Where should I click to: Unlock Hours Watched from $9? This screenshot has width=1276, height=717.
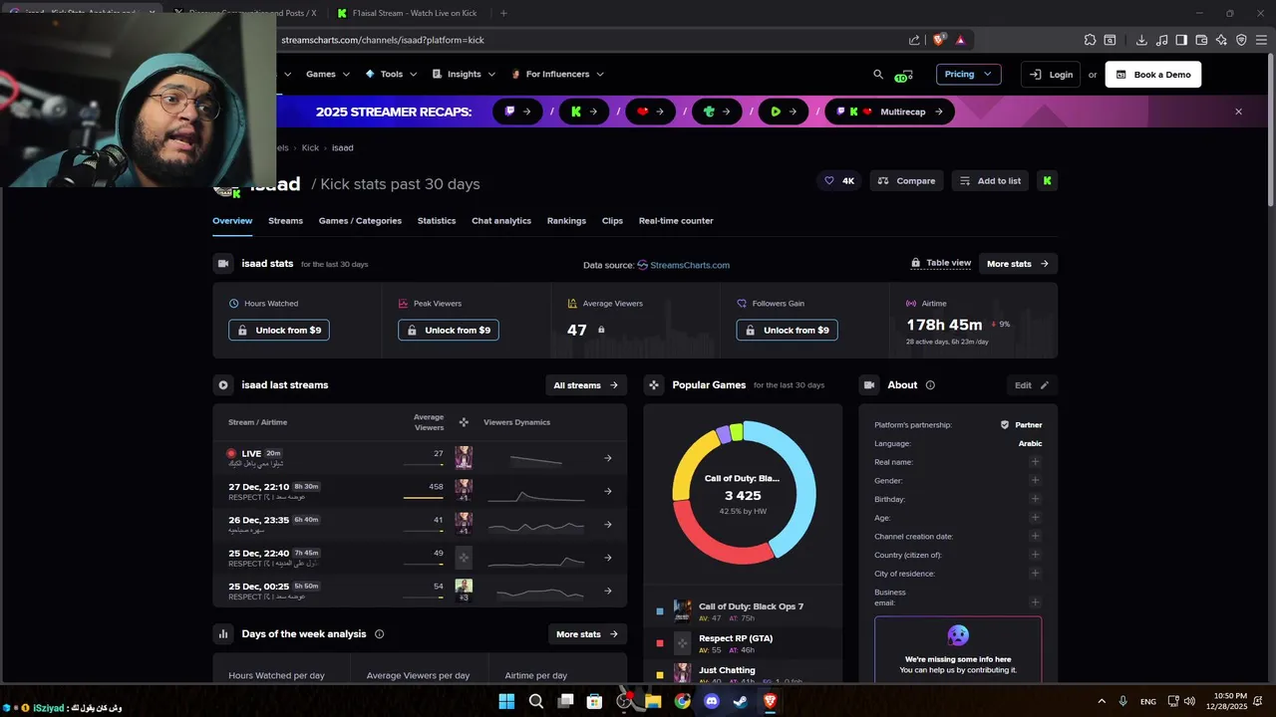pyautogui.click(x=279, y=330)
